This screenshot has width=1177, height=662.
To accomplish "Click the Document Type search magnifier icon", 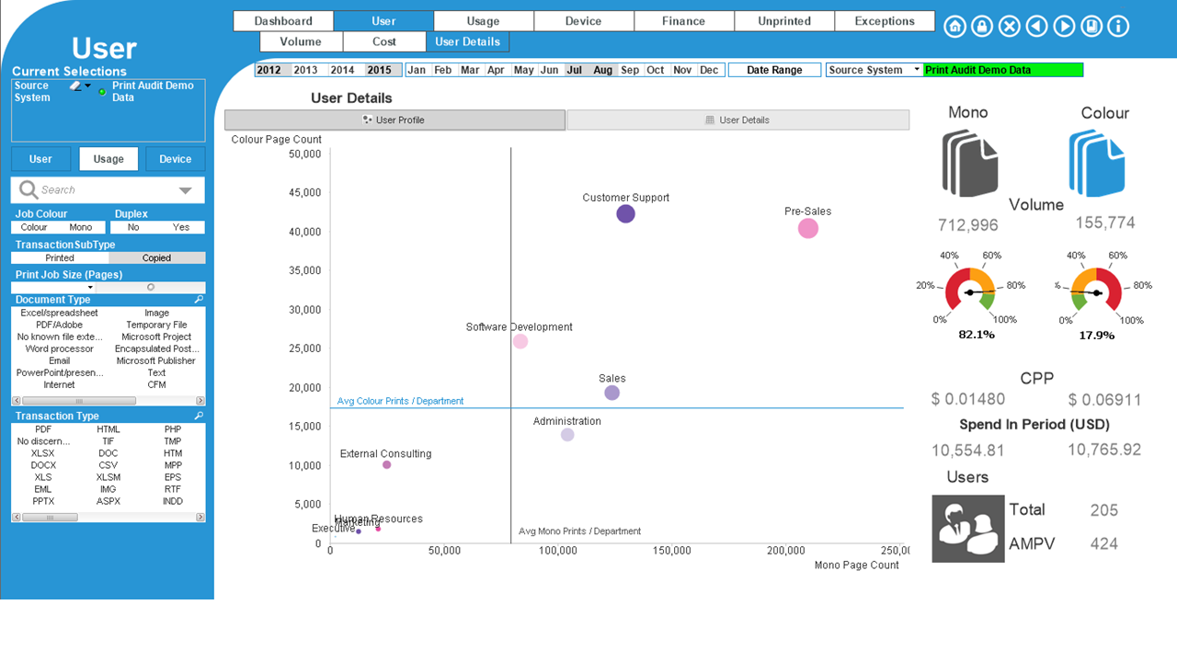I will 199,300.
